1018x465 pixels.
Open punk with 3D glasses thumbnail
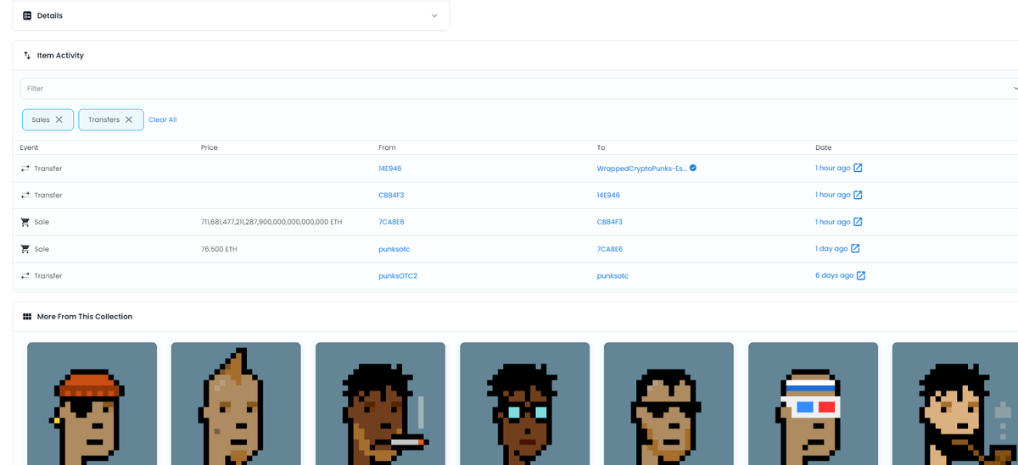click(x=813, y=403)
